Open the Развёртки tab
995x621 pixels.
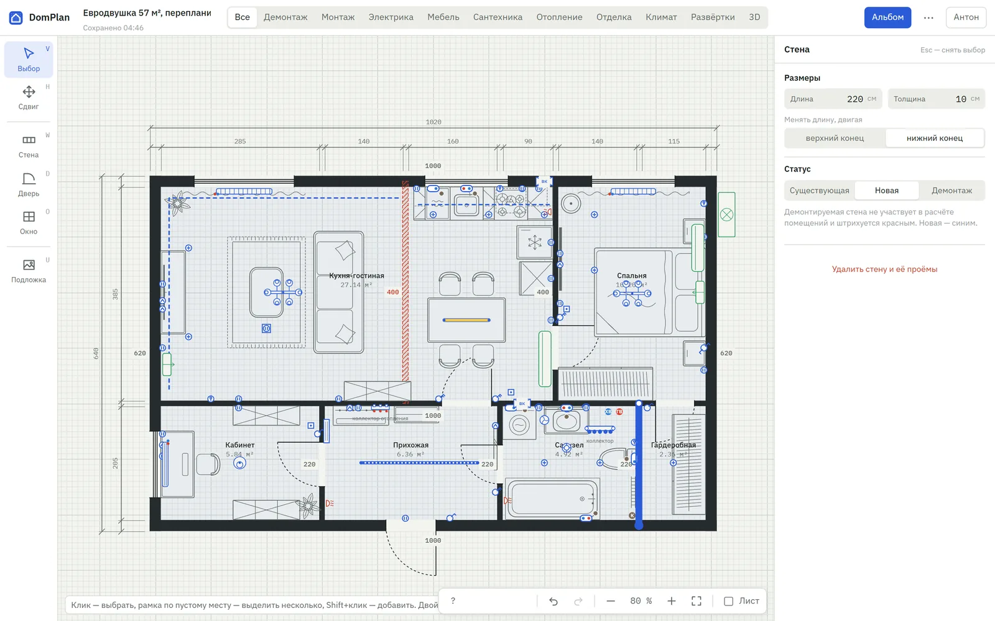[x=713, y=17]
